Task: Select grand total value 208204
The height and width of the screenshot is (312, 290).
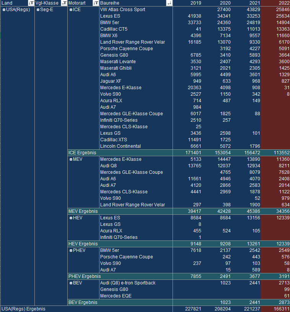Action: [223, 309]
